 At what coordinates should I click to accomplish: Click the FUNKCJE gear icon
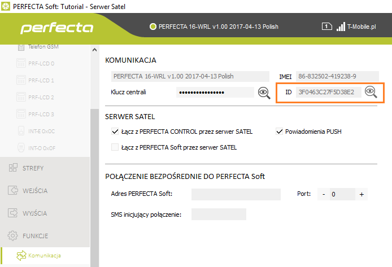(12, 235)
